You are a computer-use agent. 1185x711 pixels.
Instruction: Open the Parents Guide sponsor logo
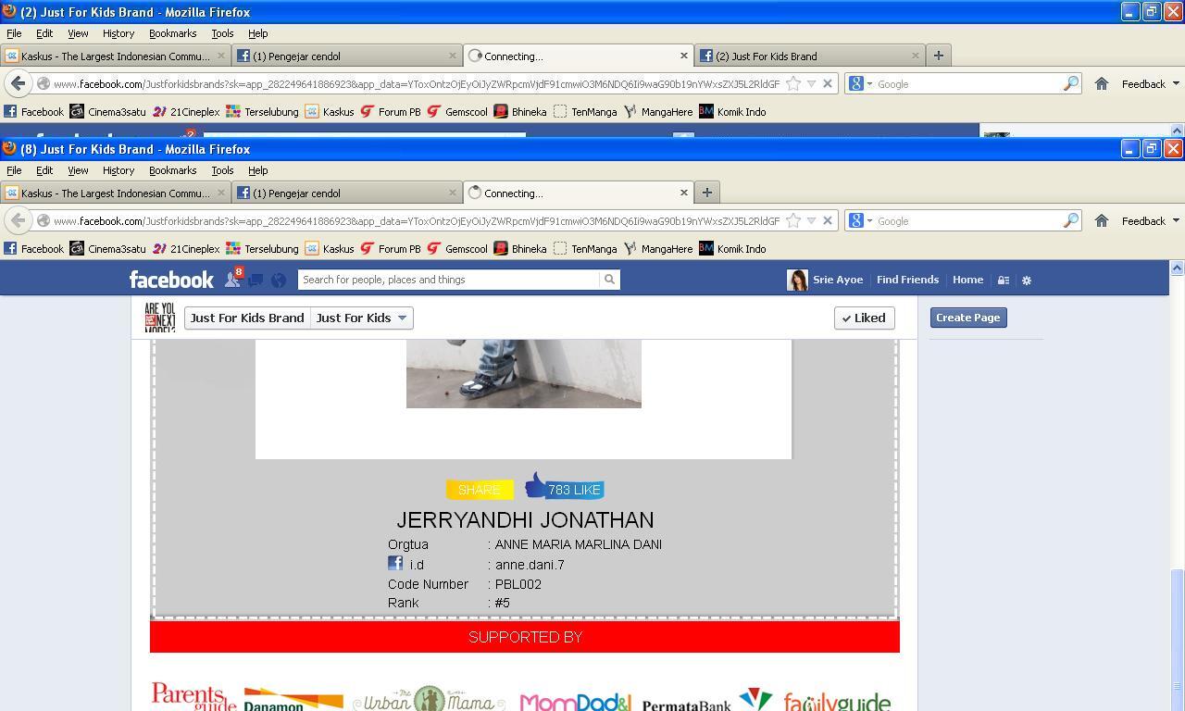pos(193,696)
